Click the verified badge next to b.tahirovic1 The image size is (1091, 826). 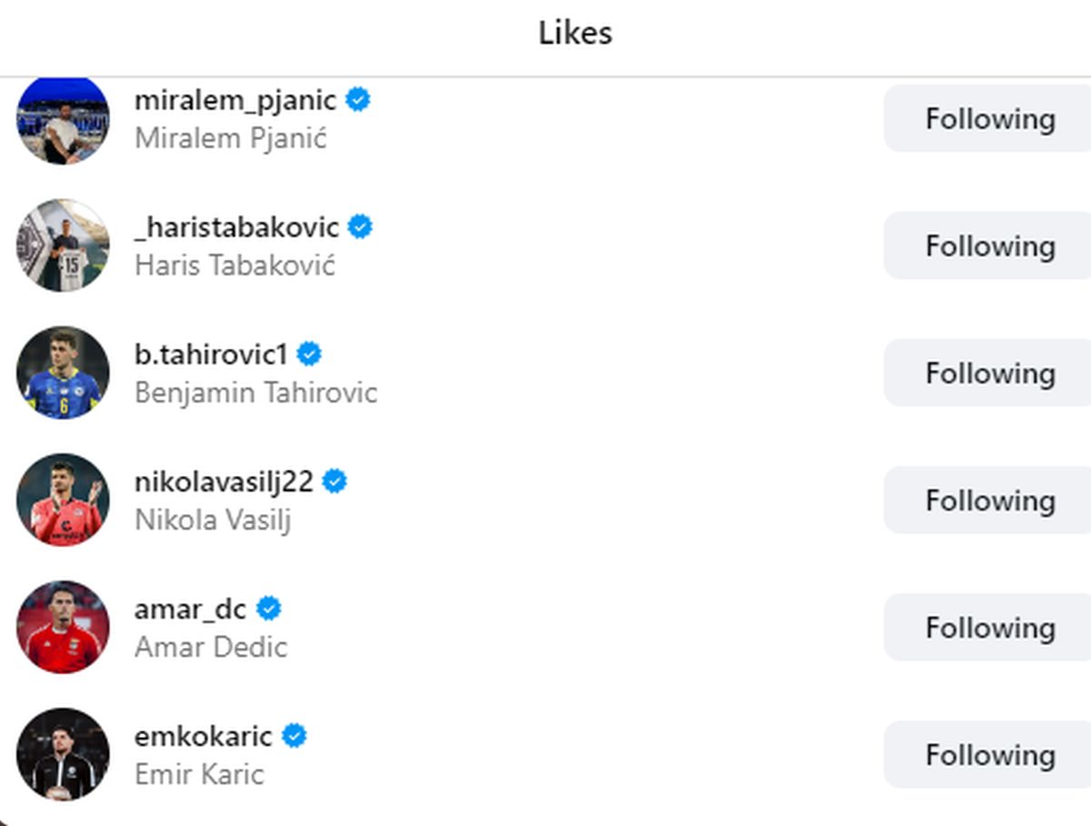310,354
